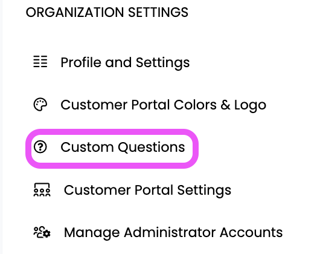320x254 pixels.
Task: Click the word Accounts in the administrator entry
Action: [x=251, y=232]
